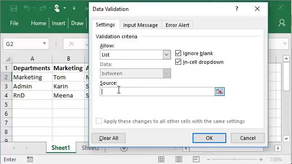Click the vertical scroll down arrow
This screenshot has width=292, height=164.
click(286, 138)
